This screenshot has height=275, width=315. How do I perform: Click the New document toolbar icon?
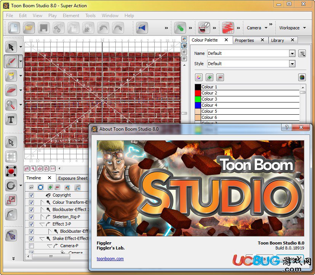(x=14, y=28)
